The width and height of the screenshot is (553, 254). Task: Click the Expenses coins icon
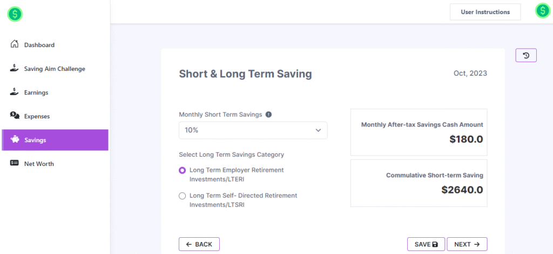[15, 116]
